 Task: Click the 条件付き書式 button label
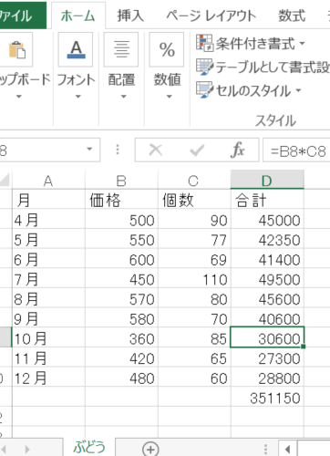[255, 44]
